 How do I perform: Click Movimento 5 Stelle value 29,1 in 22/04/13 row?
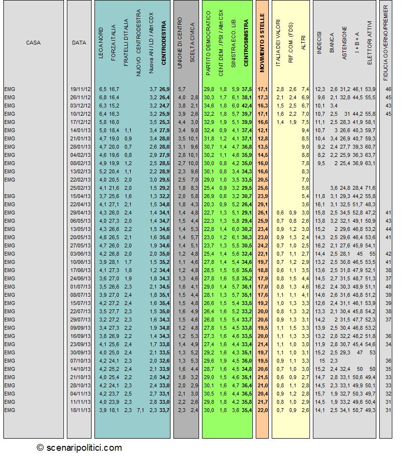tap(263, 204)
